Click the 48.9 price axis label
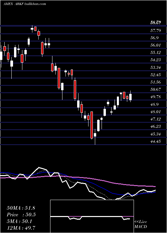Image resolution: width=167 pixels, height=233 pixels. tap(155, 105)
